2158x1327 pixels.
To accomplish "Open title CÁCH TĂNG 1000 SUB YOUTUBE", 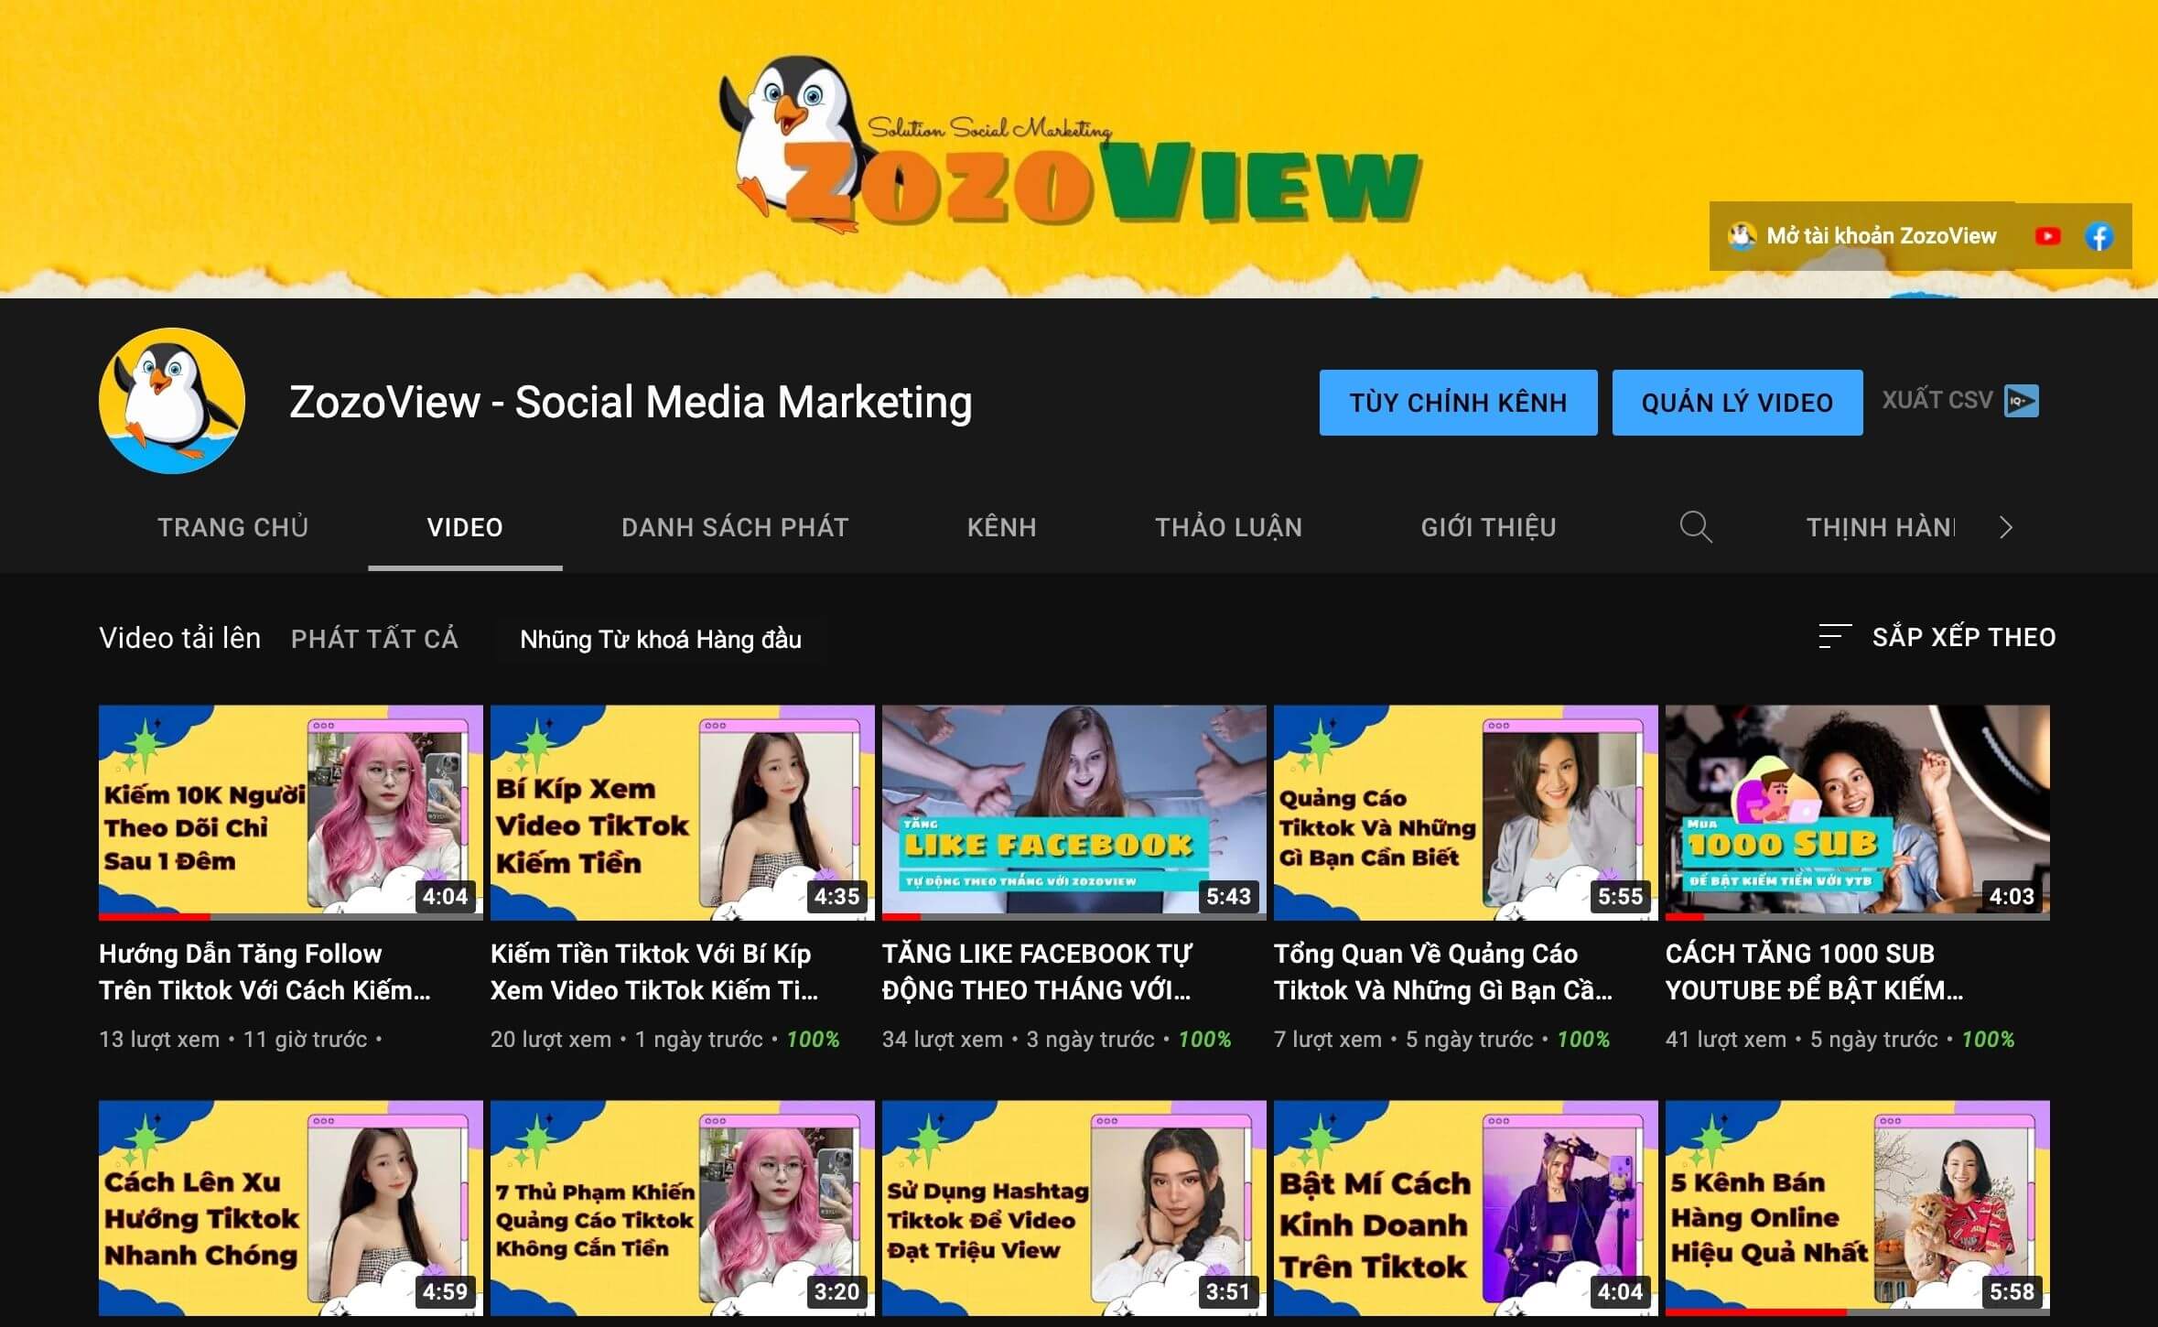I will coord(1815,972).
